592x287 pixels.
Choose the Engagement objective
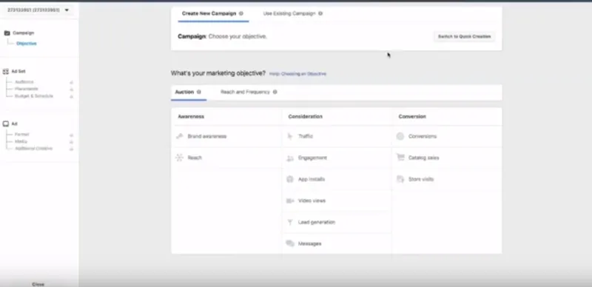coord(337,158)
